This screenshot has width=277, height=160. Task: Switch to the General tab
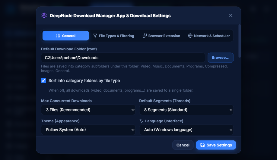pyautogui.click(x=66, y=36)
